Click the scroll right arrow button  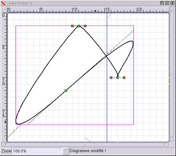click(167, 145)
